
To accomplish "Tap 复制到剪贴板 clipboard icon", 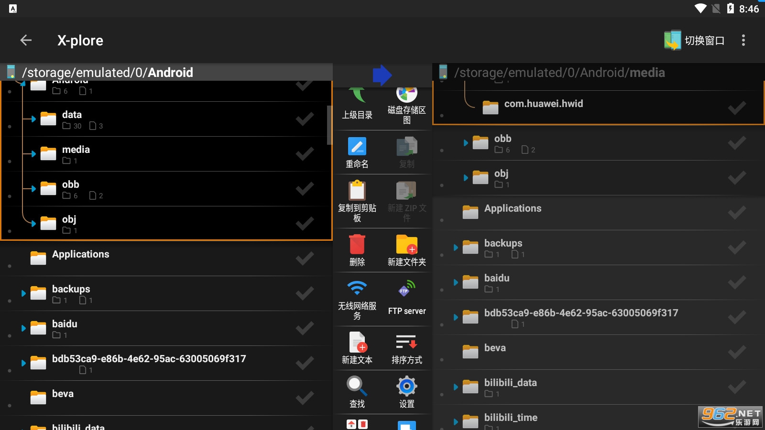I will [x=357, y=190].
